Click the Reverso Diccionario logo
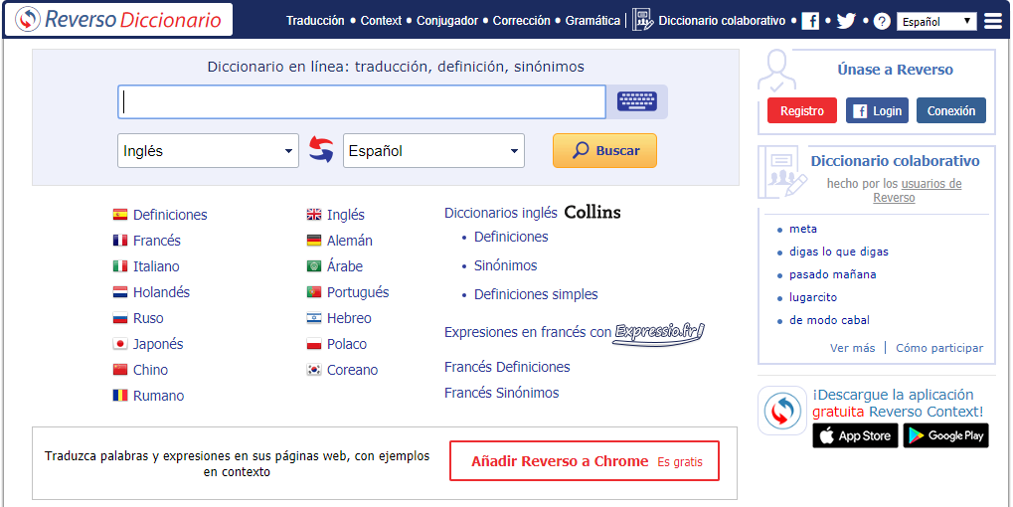 118,20
